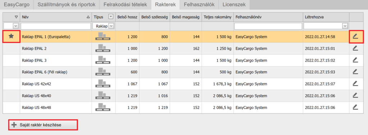Open the Létrehozva date filter dropdown
This screenshot has width=368, height=135.
345,26
